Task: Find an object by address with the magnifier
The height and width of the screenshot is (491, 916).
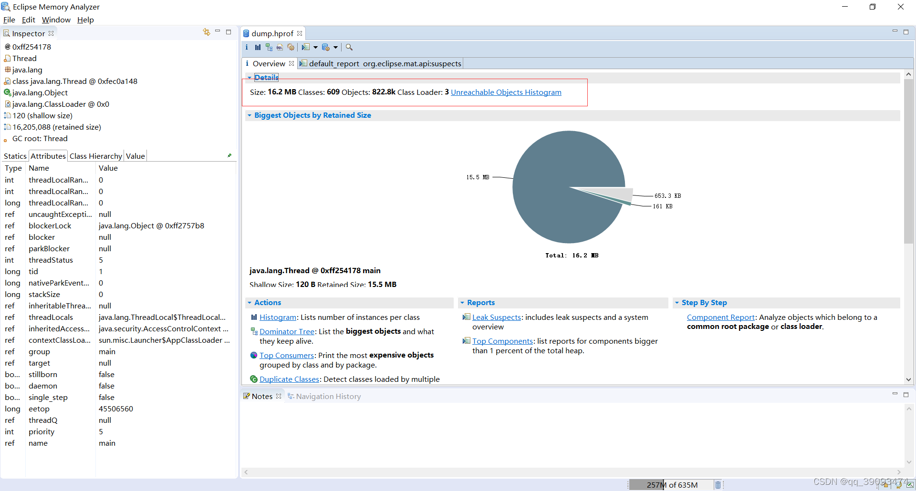Action: (349, 47)
